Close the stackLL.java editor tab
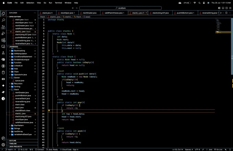Viewport: 233px width, 151px height. tap(146, 13)
